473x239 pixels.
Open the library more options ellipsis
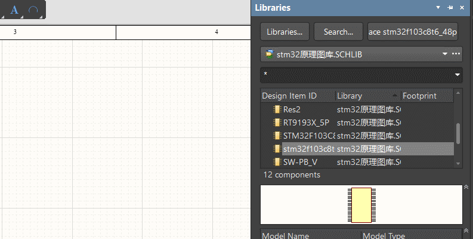point(456,54)
